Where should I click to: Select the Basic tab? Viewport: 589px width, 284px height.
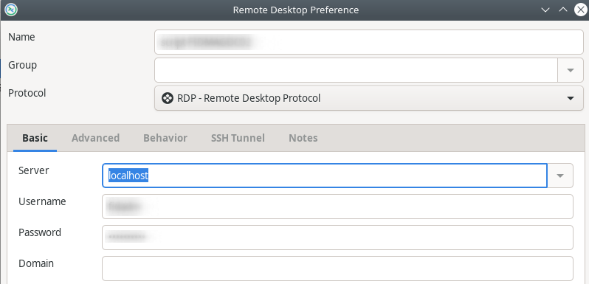(x=35, y=138)
